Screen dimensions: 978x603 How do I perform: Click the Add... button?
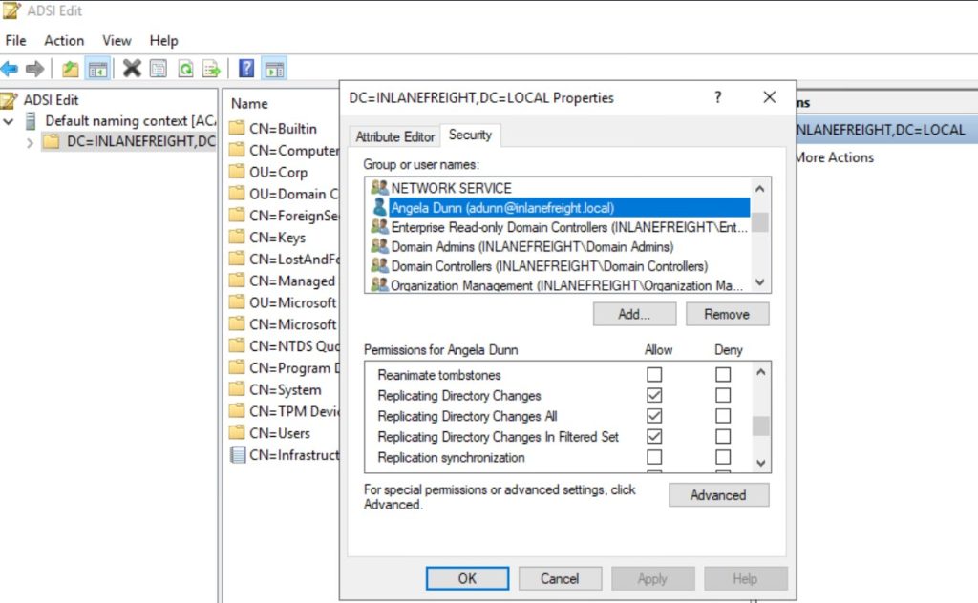[x=634, y=314]
